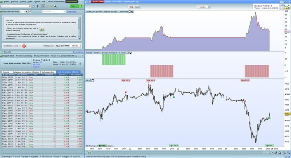
Task: Click the wrench icon next to account selector
Action: coord(30,12)
